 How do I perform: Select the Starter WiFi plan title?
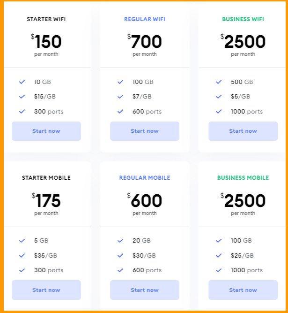point(46,19)
